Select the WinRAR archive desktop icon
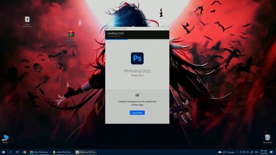This screenshot has height=155, width=276. [71, 36]
